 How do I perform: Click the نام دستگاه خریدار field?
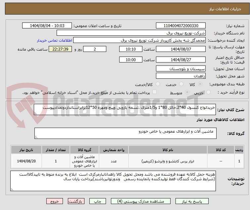(131, 33)
